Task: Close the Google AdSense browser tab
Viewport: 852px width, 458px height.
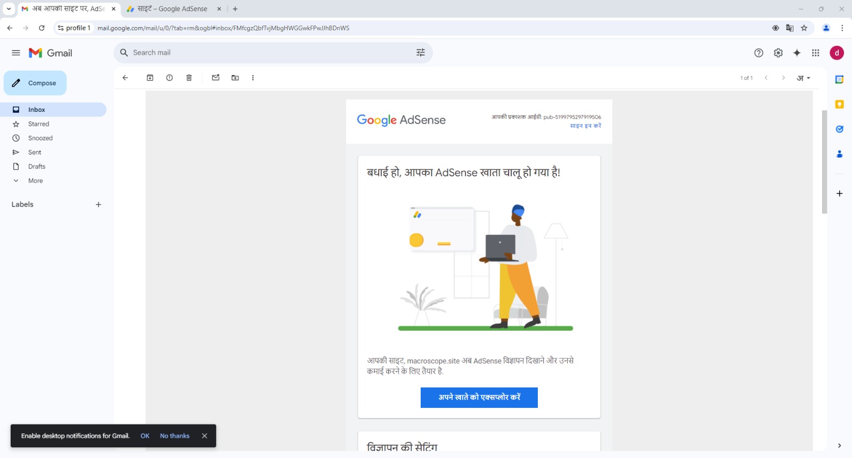Action: [x=219, y=9]
